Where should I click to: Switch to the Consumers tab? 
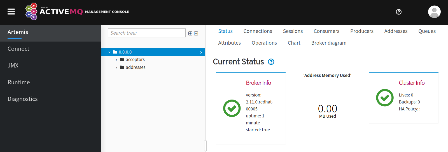click(326, 31)
